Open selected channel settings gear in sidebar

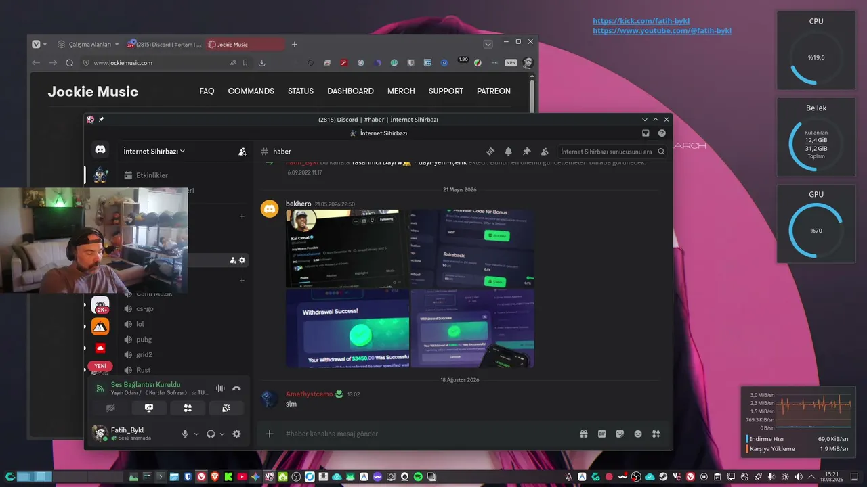click(242, 260)
